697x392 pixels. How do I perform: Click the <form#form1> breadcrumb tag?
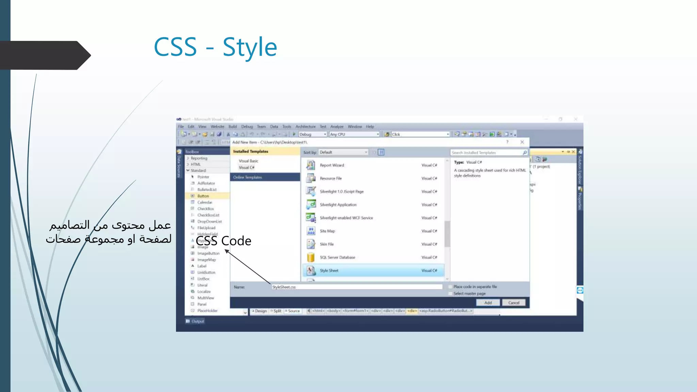[356, 311]
